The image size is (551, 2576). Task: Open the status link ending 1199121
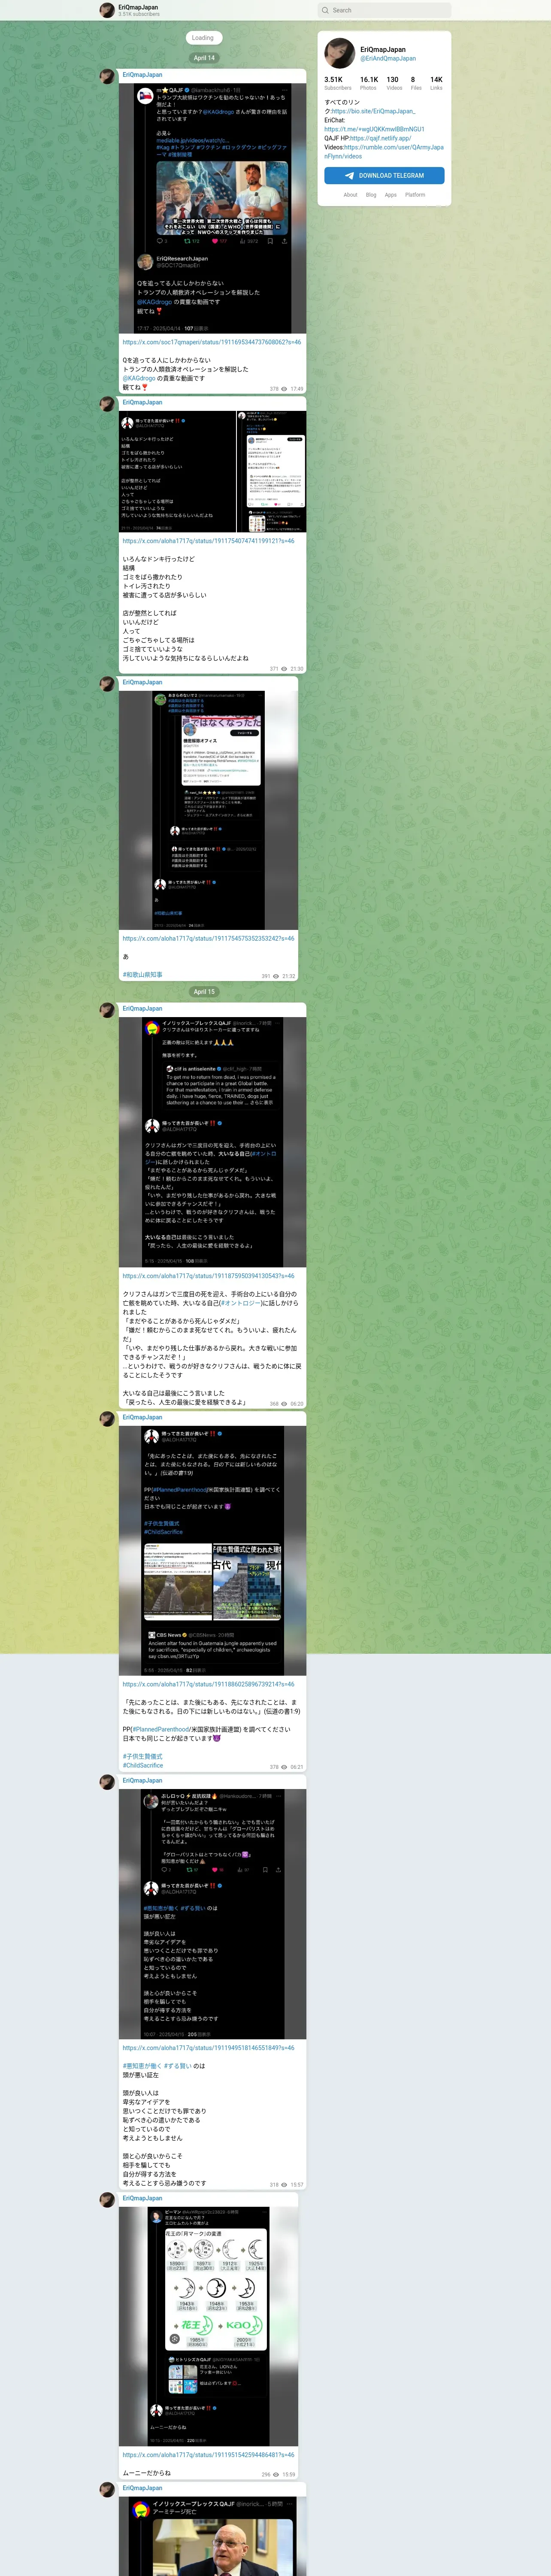pos(208,541)
